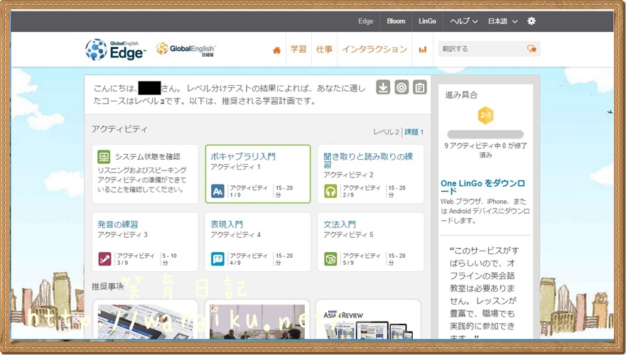The height and width of the screenshot is (355, 626).
Task: Open 文法入門 activity
Action: tap(340, 224)
